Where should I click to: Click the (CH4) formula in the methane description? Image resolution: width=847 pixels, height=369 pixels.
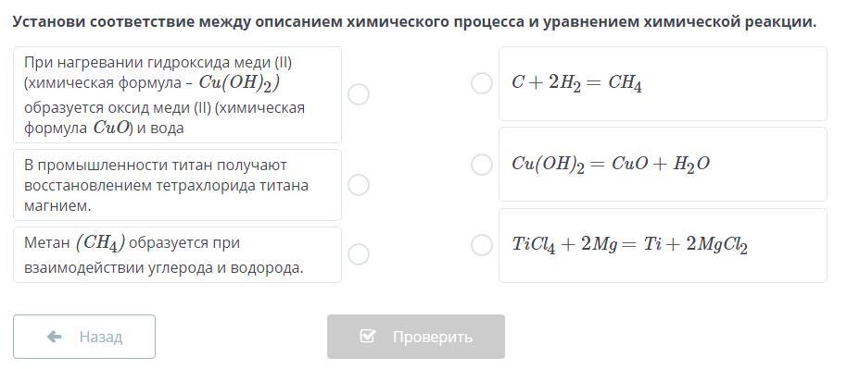100,243
